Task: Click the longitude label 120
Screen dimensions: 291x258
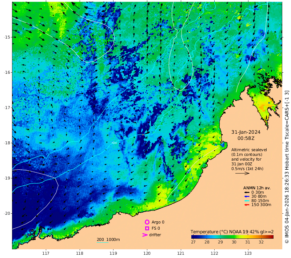Action: [147, 253]
